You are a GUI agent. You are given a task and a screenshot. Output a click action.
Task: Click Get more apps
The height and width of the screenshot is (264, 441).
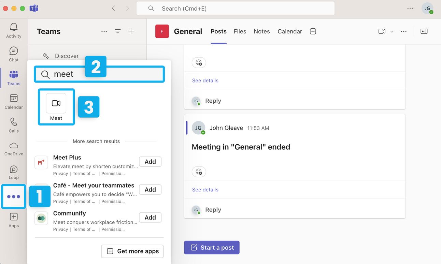point(132,251)
